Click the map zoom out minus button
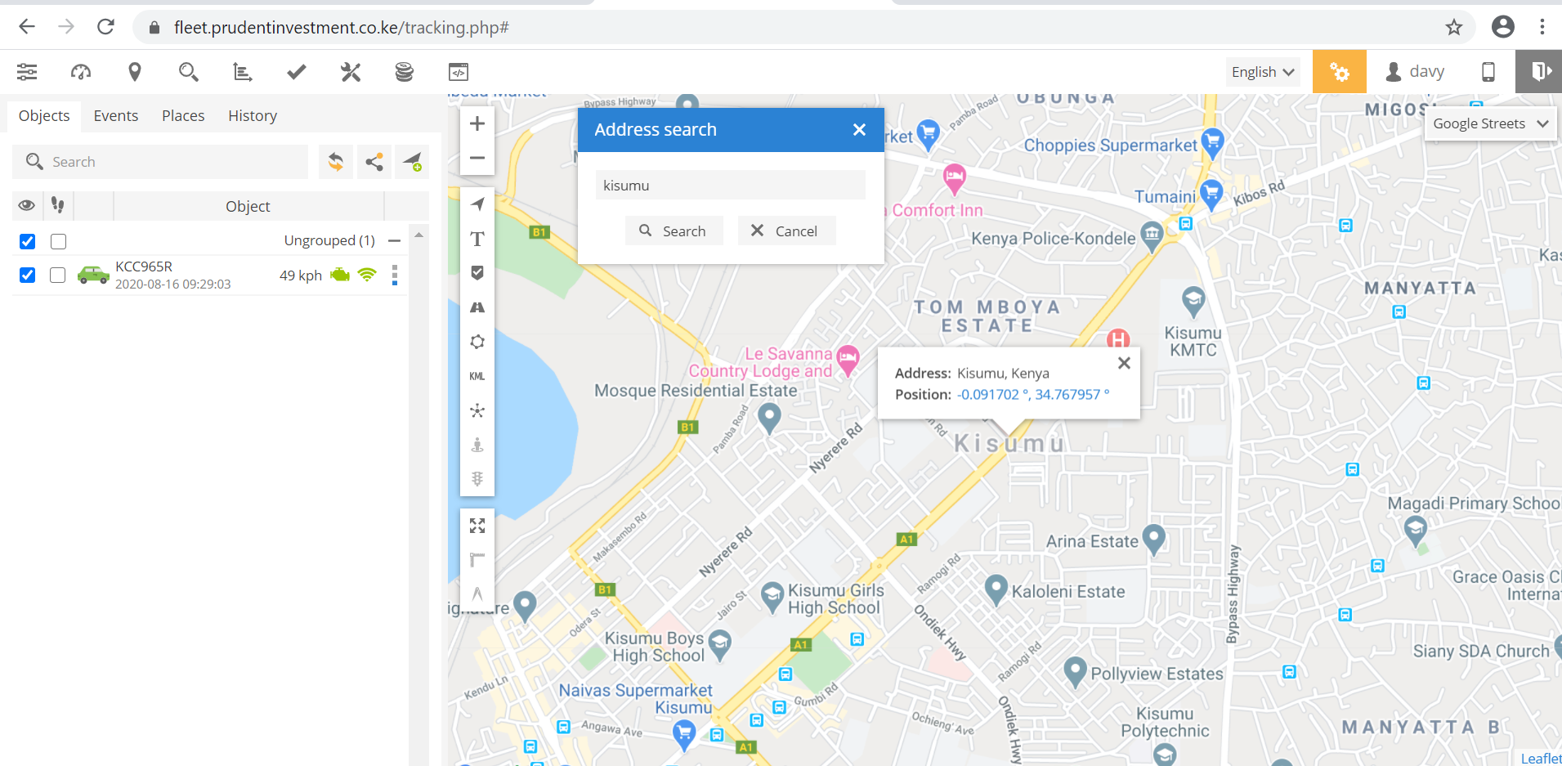The height and width of the screenshot is (766, 1562). coord(477,158)
